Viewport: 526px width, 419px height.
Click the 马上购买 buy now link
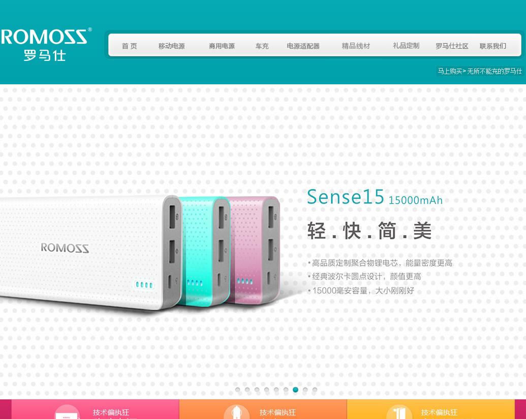click(x=450, y=71)
